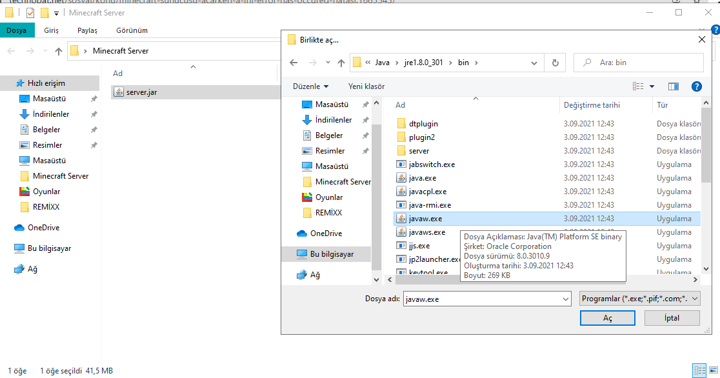The width and height of the screenshot is (720, 378).
Task: Go up one folder in the Birlikte aç dialog
Action: point(341,63)
